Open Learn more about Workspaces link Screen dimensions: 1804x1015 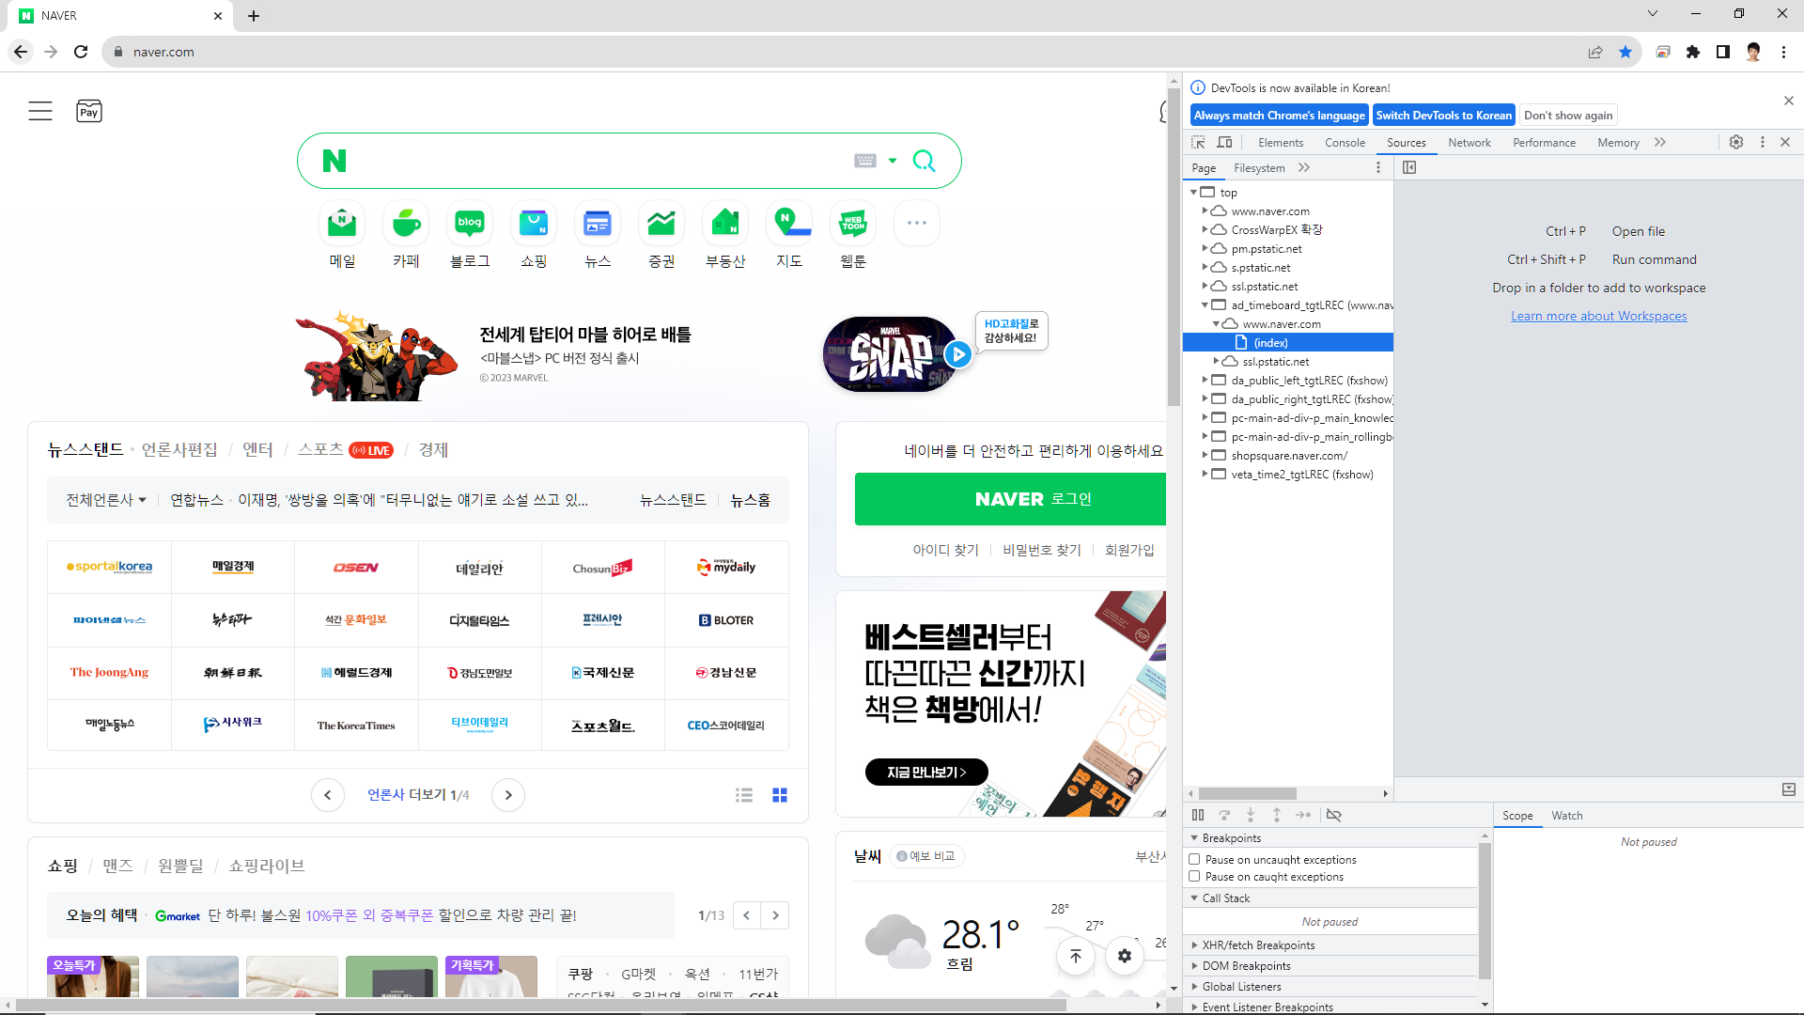[1598, 316]
